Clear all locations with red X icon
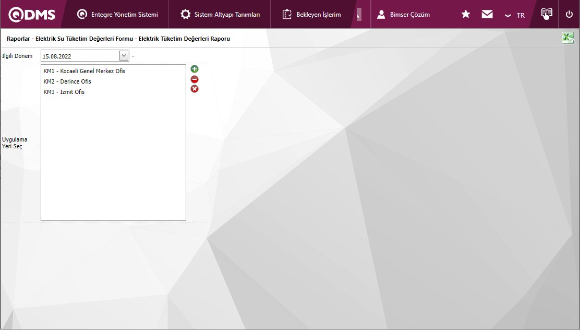The image size is (580, 330). pyautogui.click(x=195, y=89)
